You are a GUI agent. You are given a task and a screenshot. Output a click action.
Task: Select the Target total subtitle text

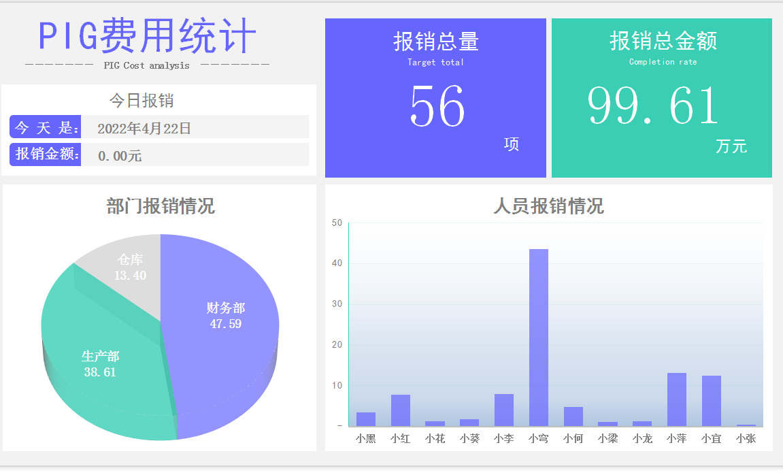pos(435,61)
